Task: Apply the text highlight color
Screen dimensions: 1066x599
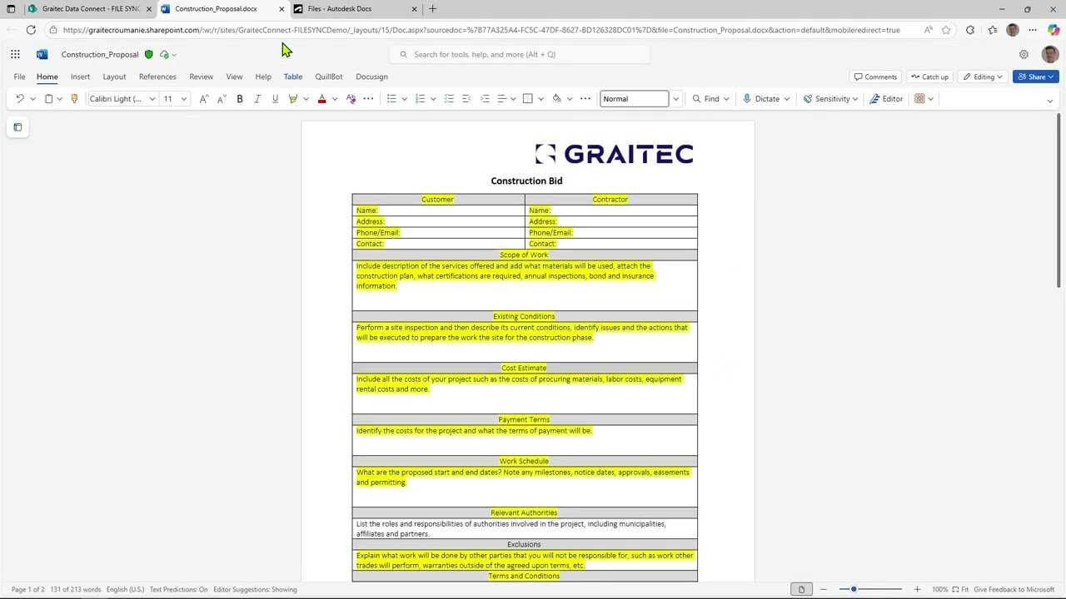Action: (x=292, y=99)
